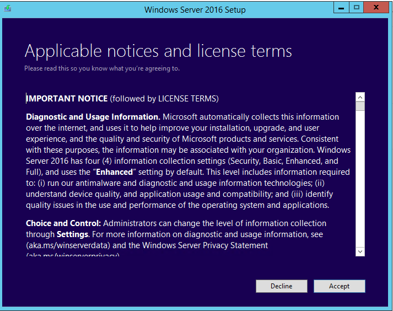Screen dimensions: 393x311
Task: Click the empty scrollbar track below thumb
Action: (x=360, y=178)
